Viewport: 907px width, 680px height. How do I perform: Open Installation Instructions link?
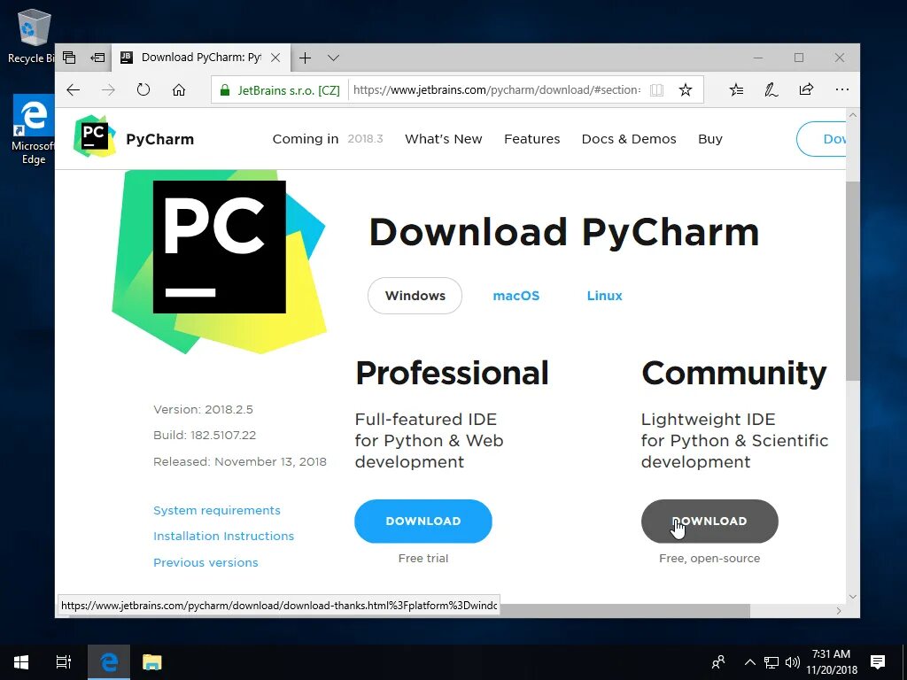tap(223, 536)
